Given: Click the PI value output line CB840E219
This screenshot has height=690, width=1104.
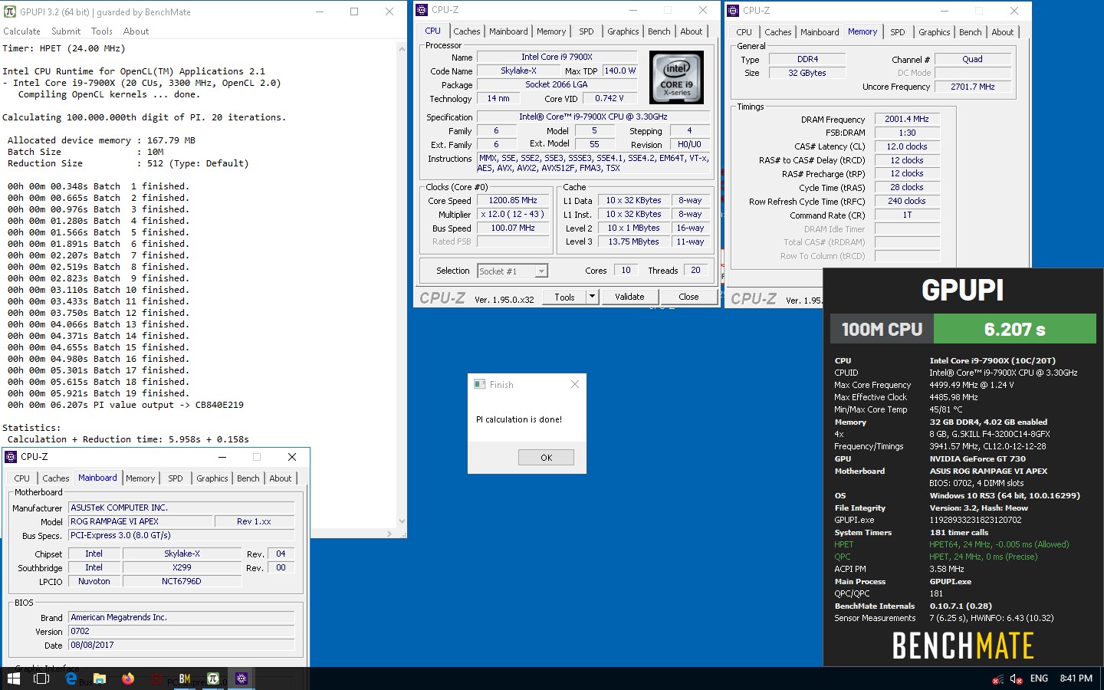Looking at the screenshot, I should (x=126, y=405).
